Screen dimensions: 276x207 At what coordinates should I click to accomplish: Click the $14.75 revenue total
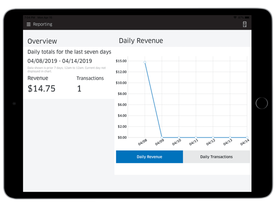[41, 88]
